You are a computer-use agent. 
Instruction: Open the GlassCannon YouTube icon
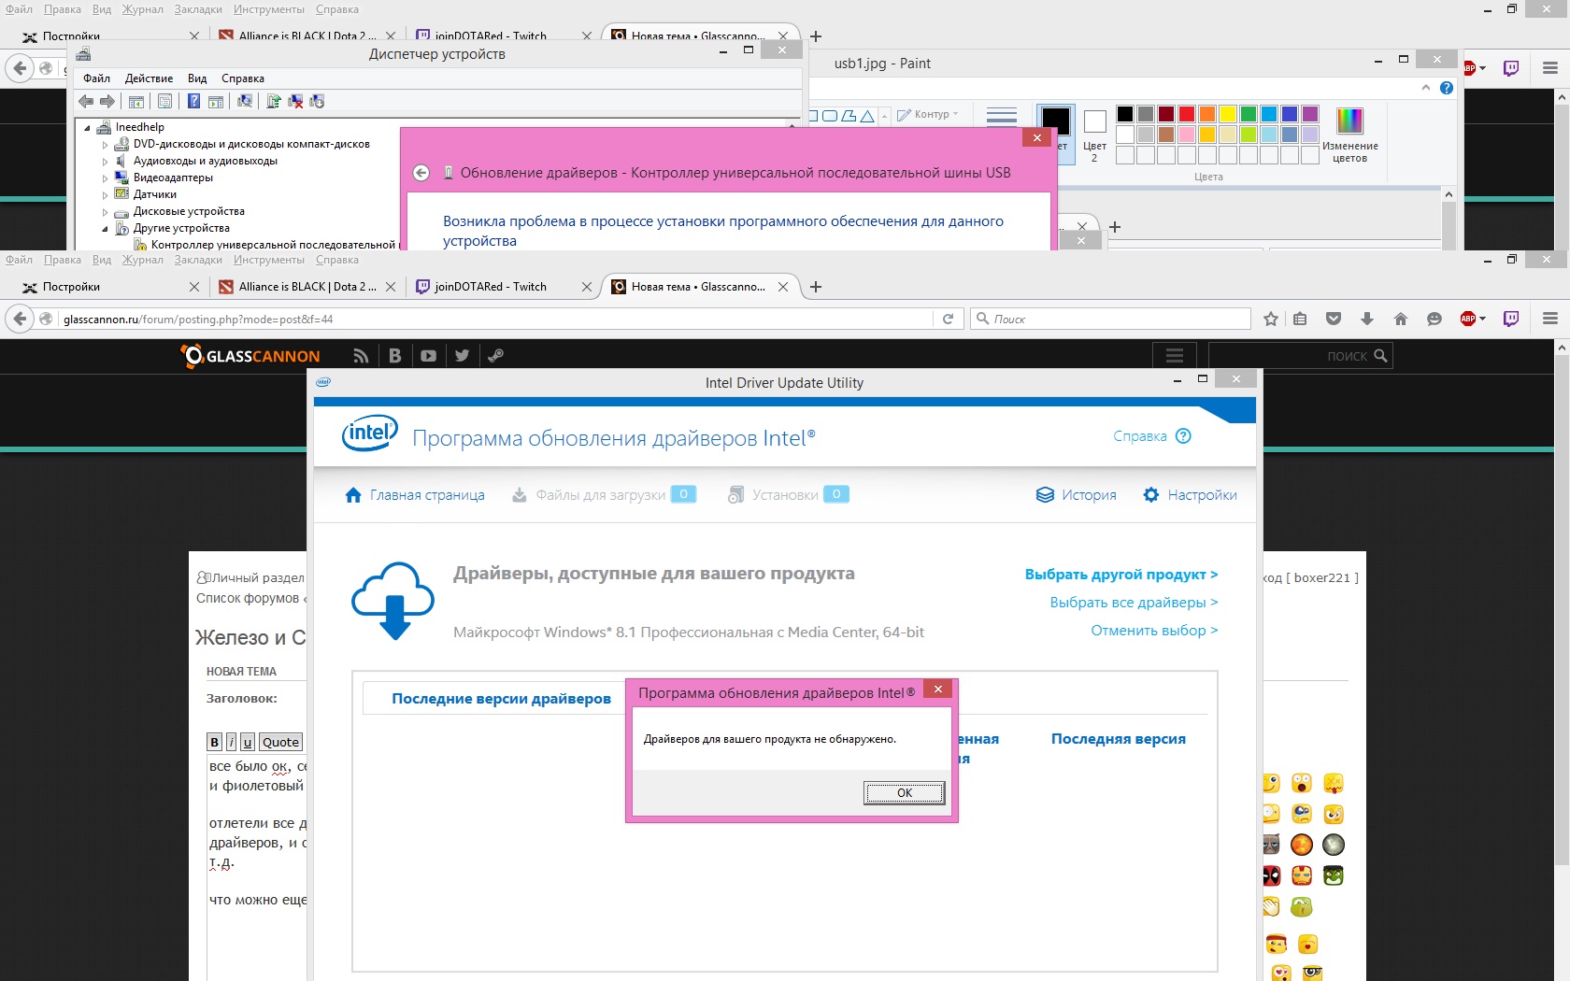[429, 355]
